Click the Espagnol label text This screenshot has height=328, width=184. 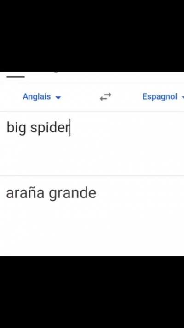(x=160, y=96)
